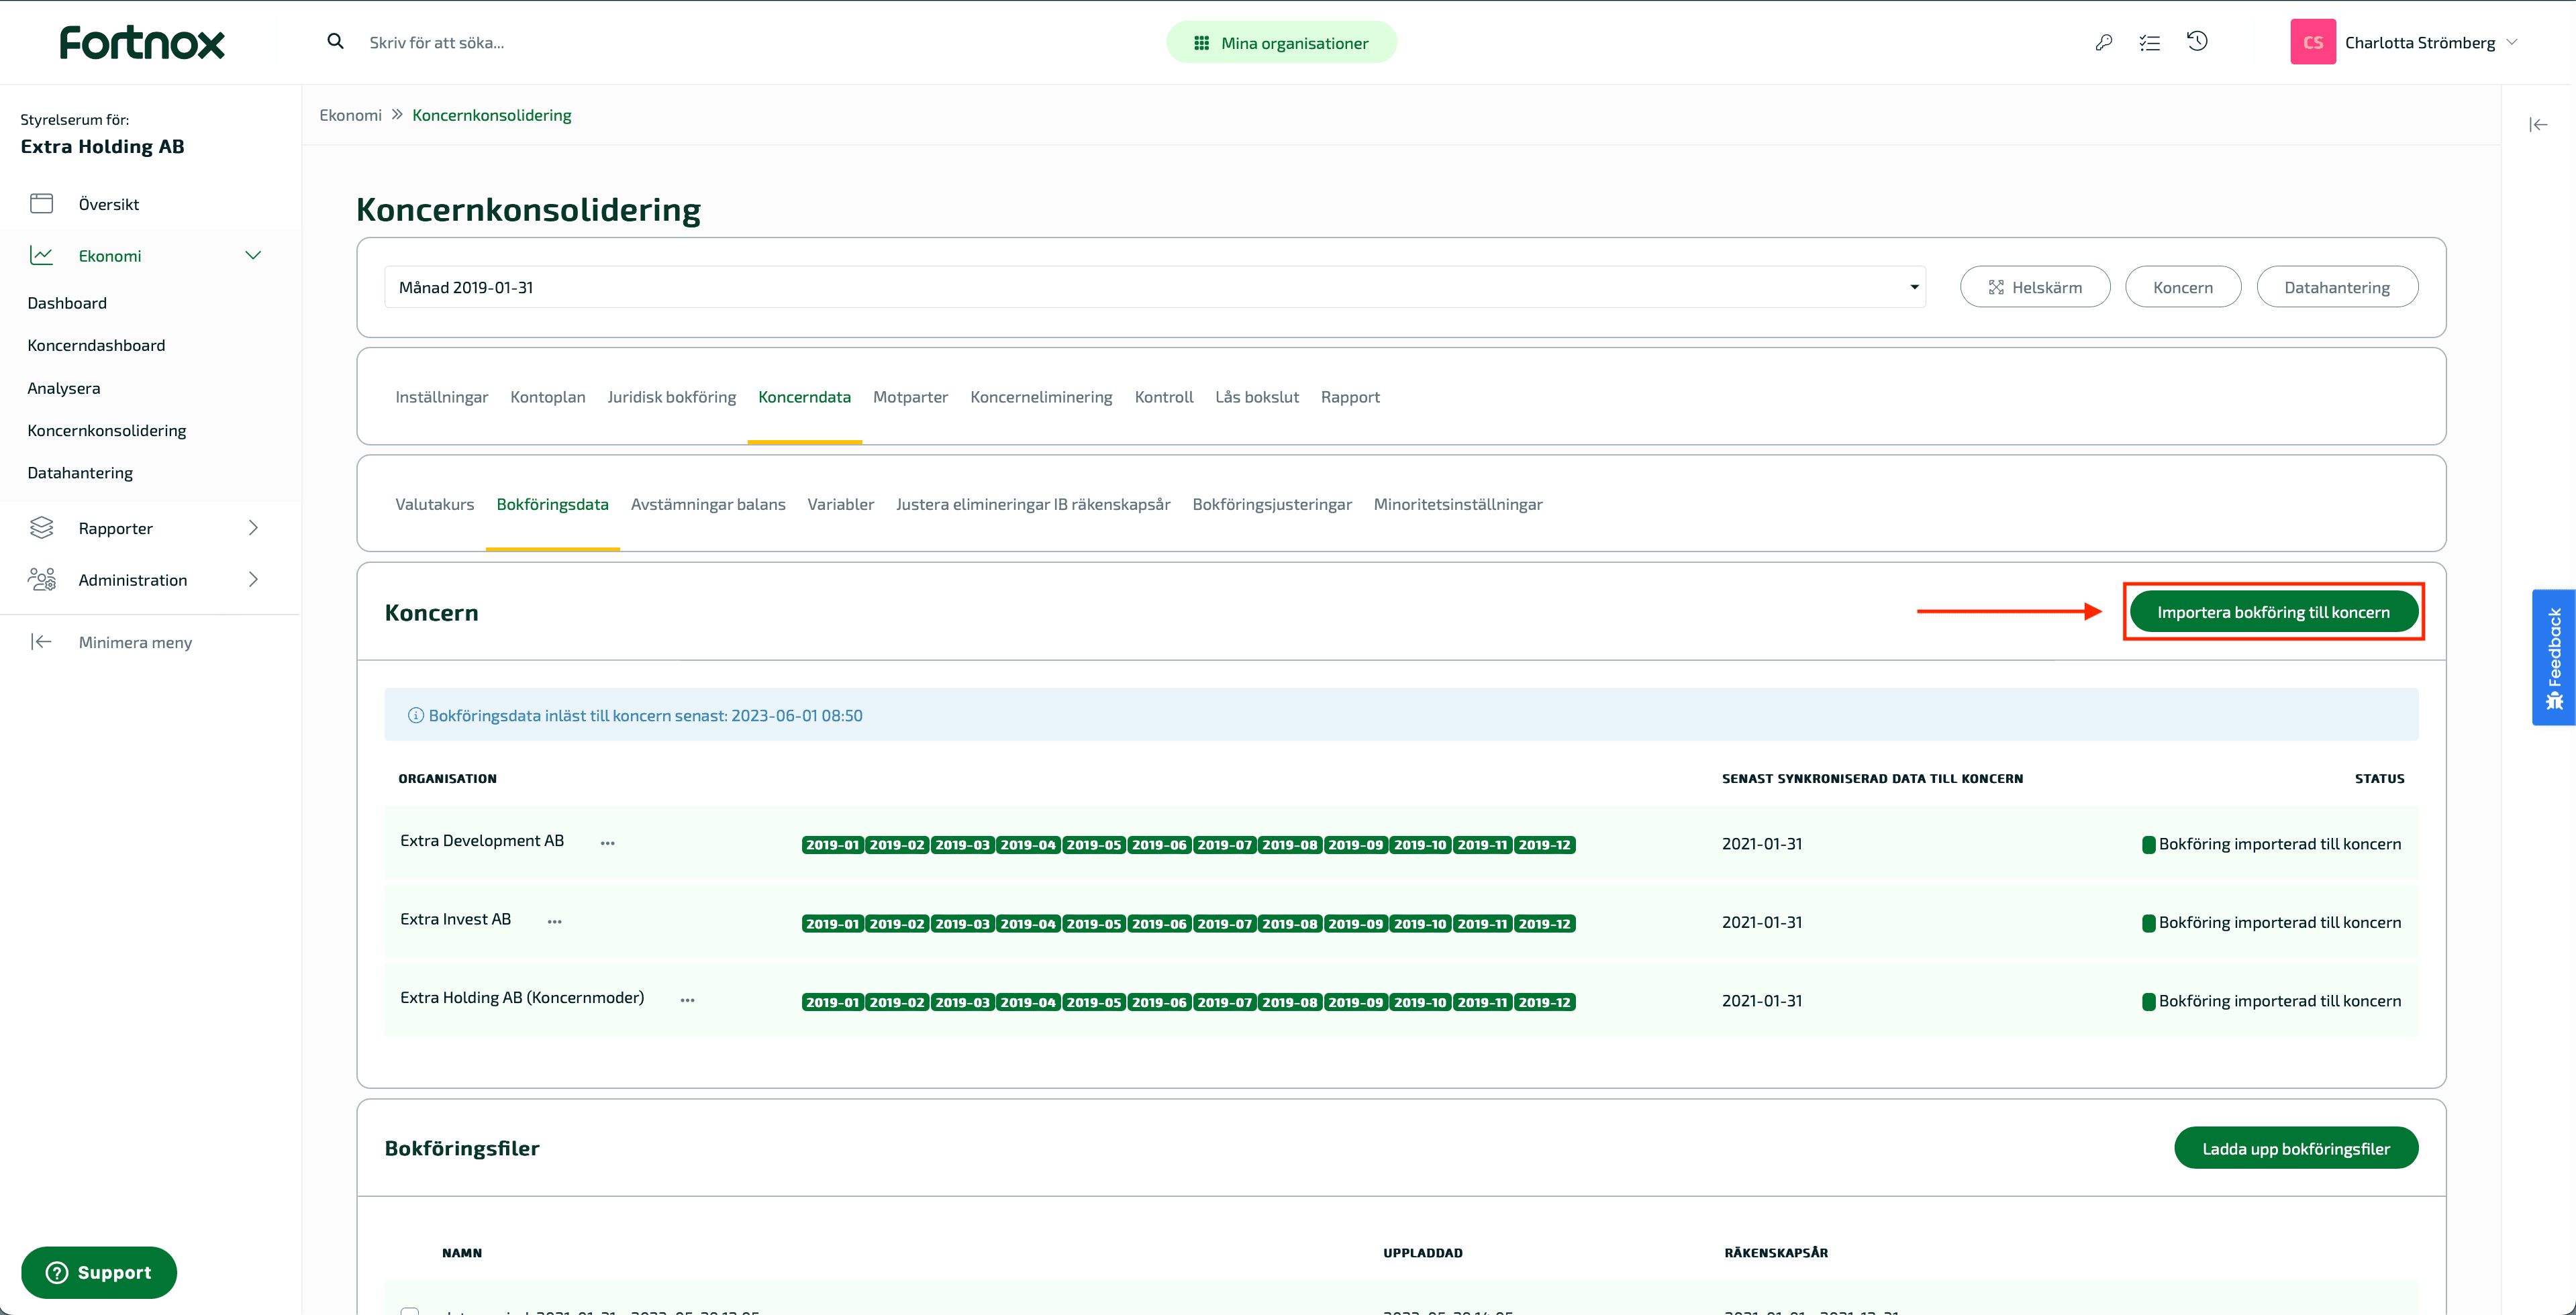This screenshot has width=2576, height=1315.
Task: Select the Minoritetsinställningar sub-tab
Action: pos(1458,504)
